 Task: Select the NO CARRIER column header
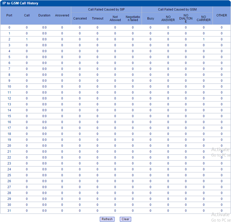(204, 18)
